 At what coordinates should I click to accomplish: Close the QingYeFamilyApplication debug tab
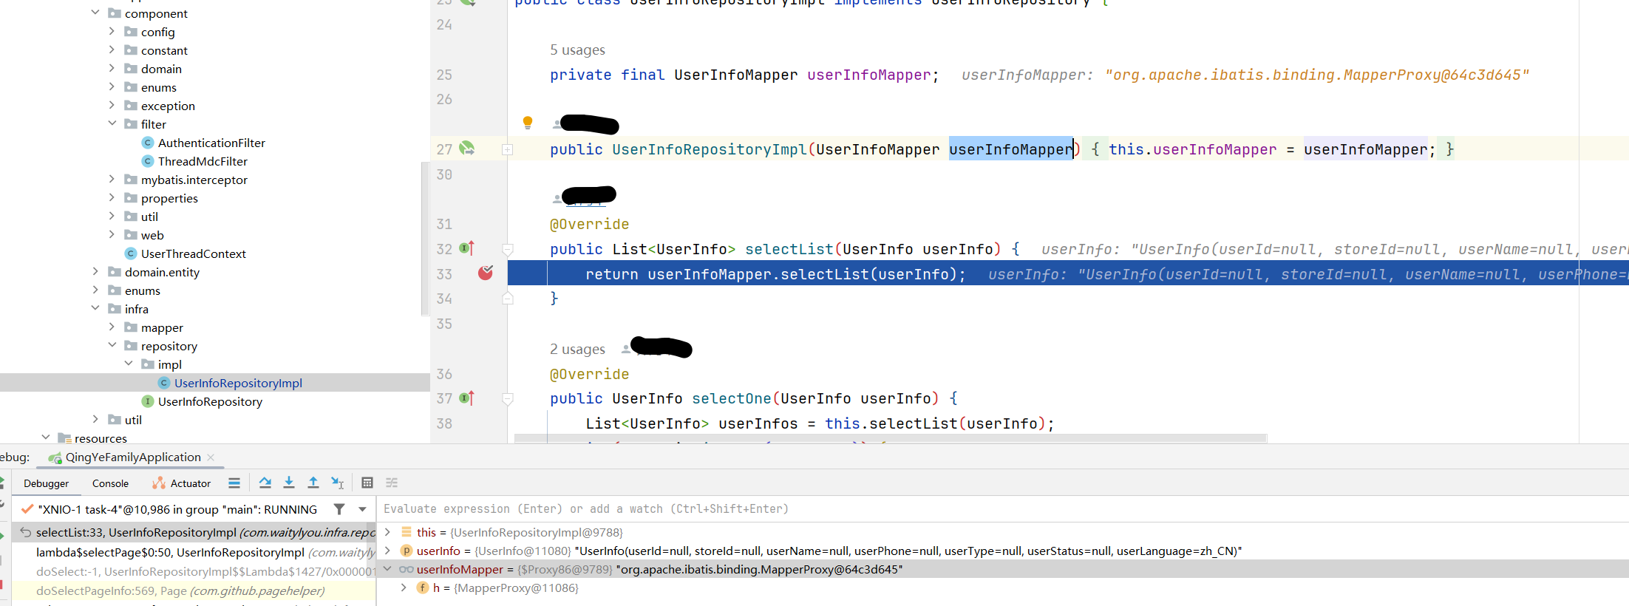coord(211,457)
